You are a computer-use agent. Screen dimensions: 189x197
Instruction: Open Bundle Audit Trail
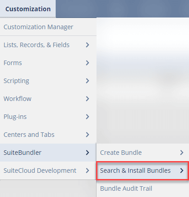click(143, 188)
